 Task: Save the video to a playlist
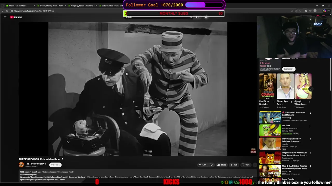pos(246,165)
